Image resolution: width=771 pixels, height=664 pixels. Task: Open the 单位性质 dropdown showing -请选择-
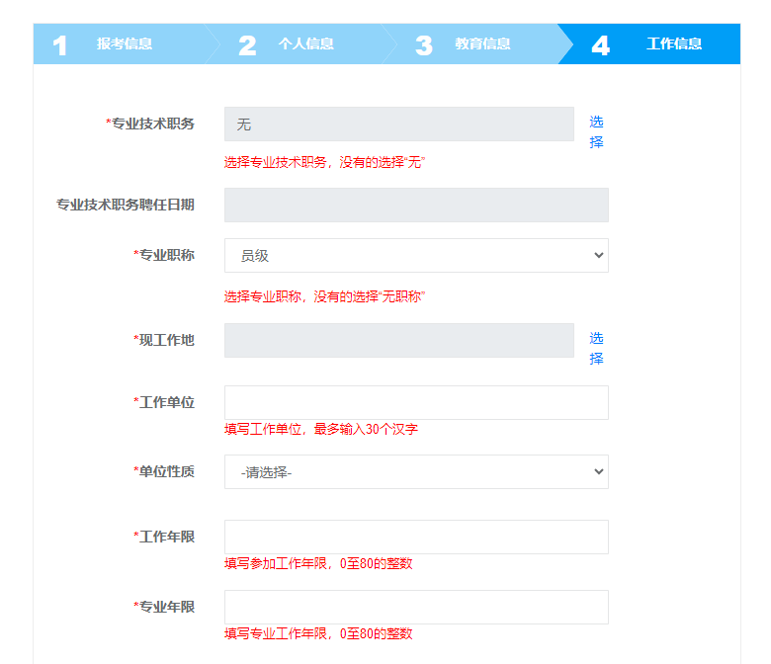(x=416, y=472)
